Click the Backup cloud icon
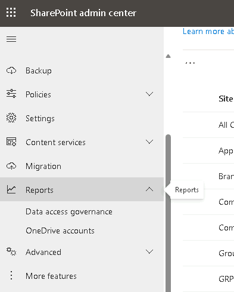234x292 pixels. [11, 70]
